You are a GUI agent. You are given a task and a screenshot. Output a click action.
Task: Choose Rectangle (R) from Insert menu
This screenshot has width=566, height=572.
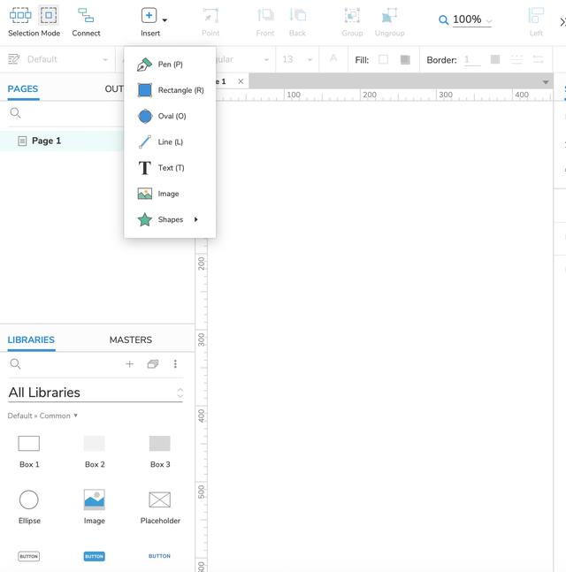coord(170,90)
